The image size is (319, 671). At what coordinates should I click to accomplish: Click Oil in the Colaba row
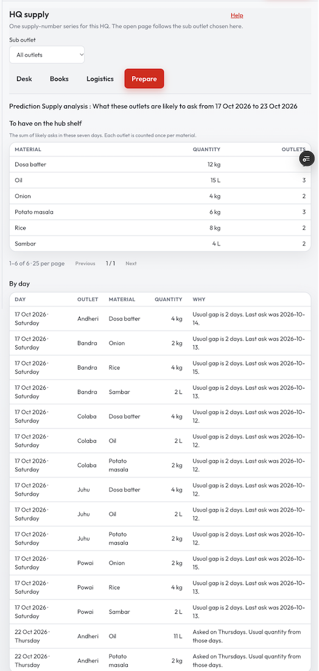point(112,441)
